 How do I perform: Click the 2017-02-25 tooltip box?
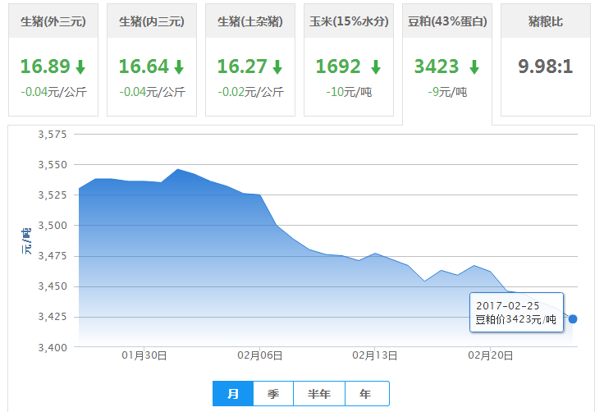pyautogui.click(x=516, y=313)
